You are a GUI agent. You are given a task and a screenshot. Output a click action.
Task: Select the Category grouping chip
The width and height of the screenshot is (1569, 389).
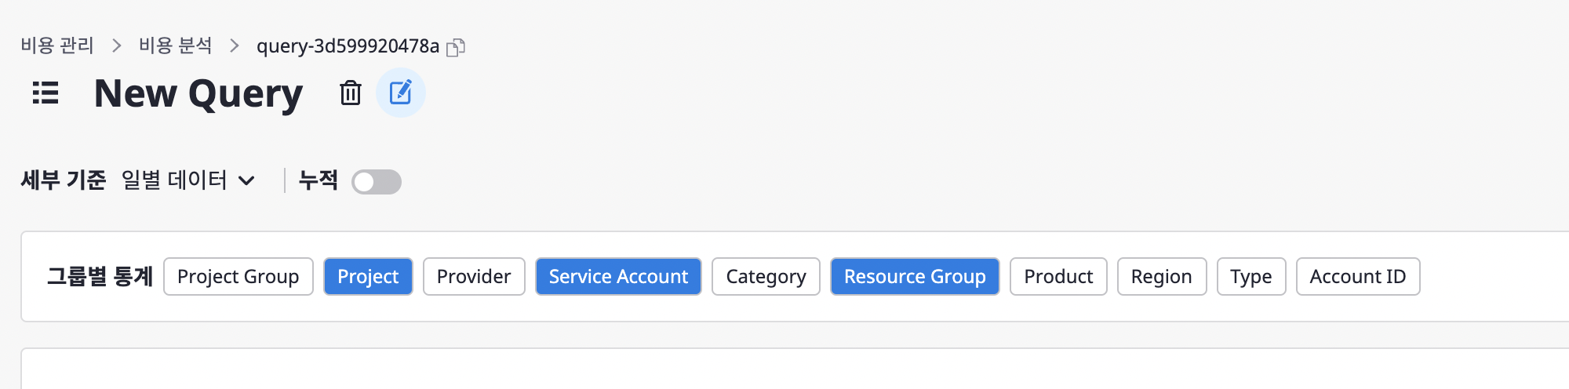(x=766, y=277)
